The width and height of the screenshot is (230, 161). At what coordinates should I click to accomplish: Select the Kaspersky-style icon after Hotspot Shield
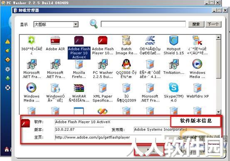click(197, 40)
